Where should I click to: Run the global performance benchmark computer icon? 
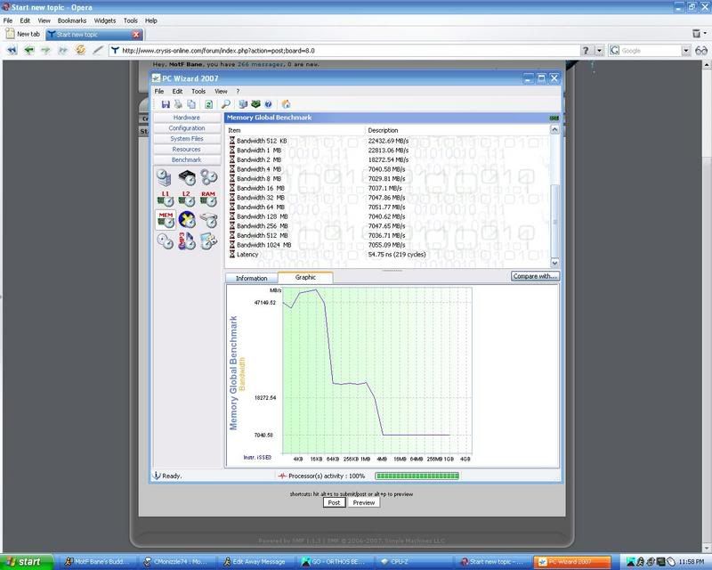click(165, 177)
